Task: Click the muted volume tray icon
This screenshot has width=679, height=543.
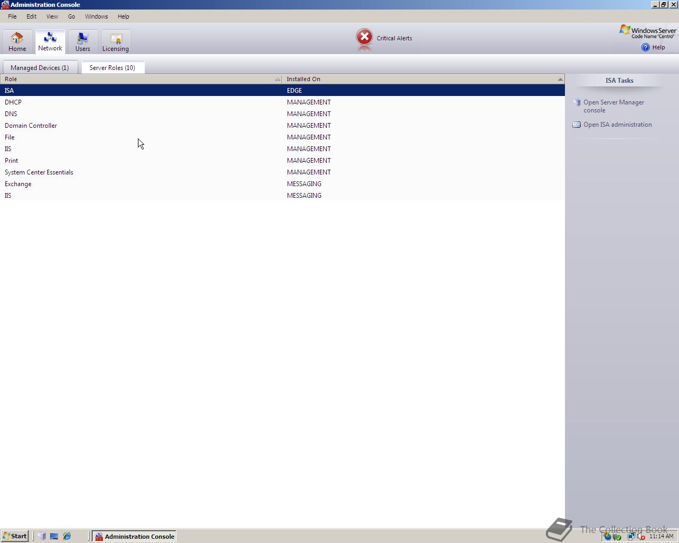Action: click(x=641, y=536)
